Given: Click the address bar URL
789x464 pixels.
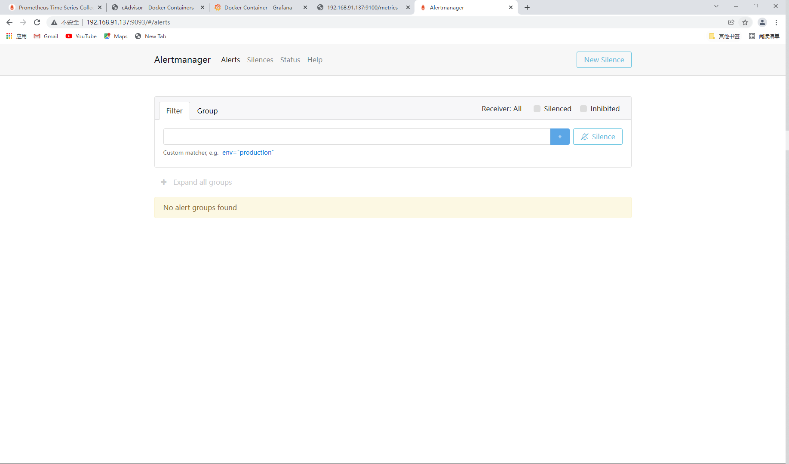Looking at the screenshot, I should [x=128, y=22].
